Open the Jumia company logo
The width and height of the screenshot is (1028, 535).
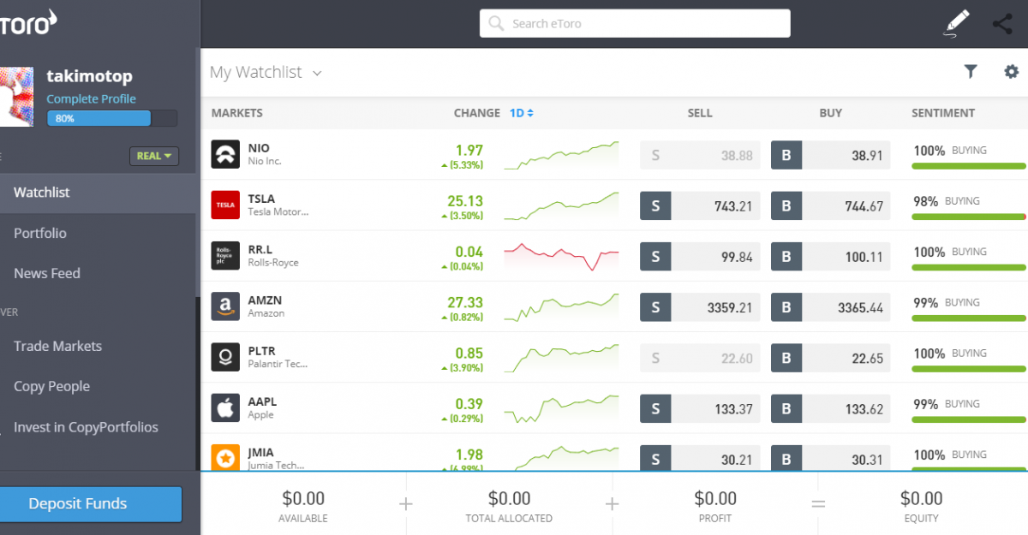225,457
